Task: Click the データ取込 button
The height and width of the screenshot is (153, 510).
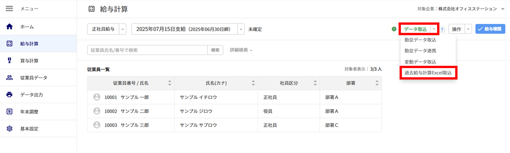Action: [415, 29]
